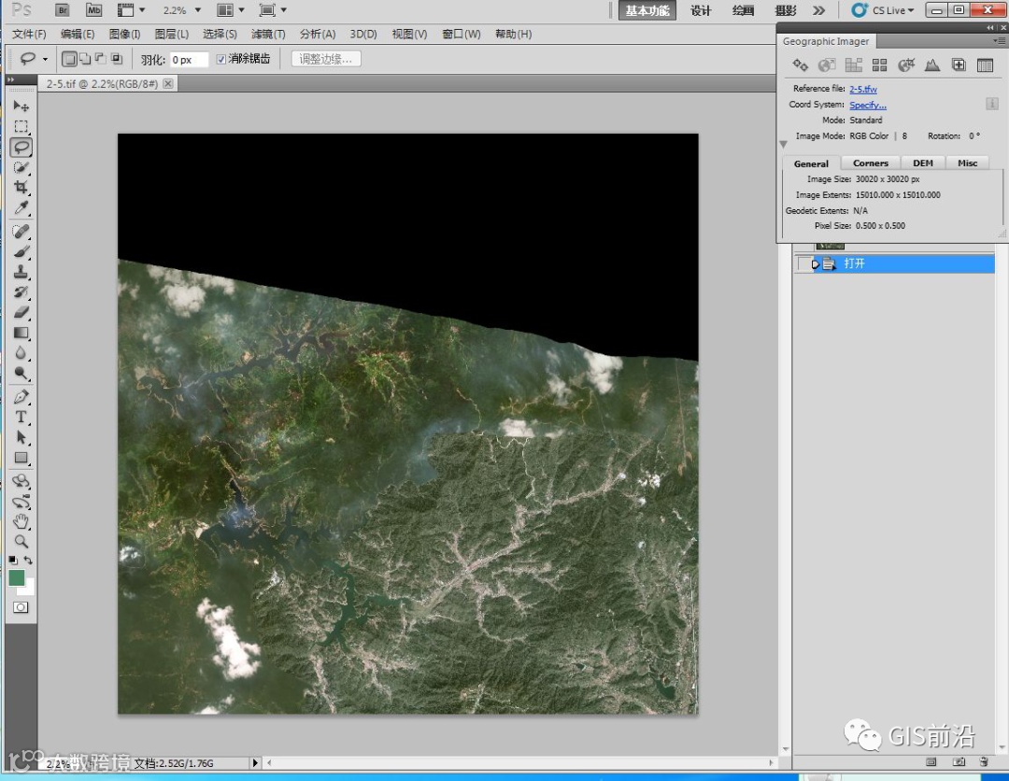Viewport: 1009px width, 781px height.
Task: Open the 滤镜(T) menu
Action: click(x=268, y=34)
